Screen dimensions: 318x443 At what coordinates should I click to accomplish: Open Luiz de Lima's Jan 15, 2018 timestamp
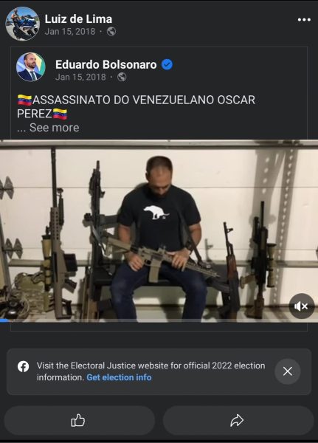(x=70, y=31)
